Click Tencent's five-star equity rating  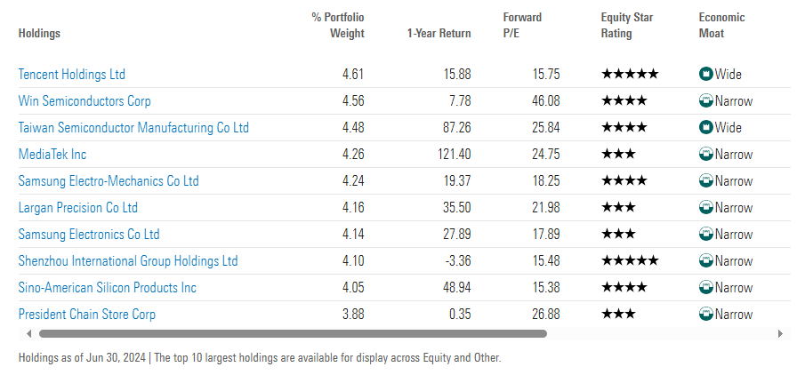(x=630, y=75)
